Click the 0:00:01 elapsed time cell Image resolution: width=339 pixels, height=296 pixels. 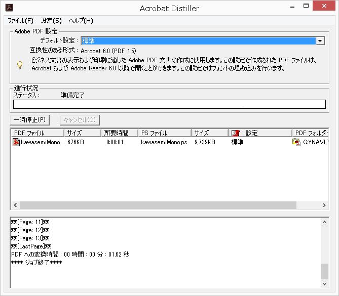click(x=115, y=142)
